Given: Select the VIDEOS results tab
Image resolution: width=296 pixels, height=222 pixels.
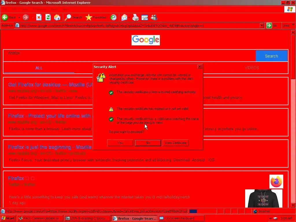Looking at the screenshot, I should 252,68.
